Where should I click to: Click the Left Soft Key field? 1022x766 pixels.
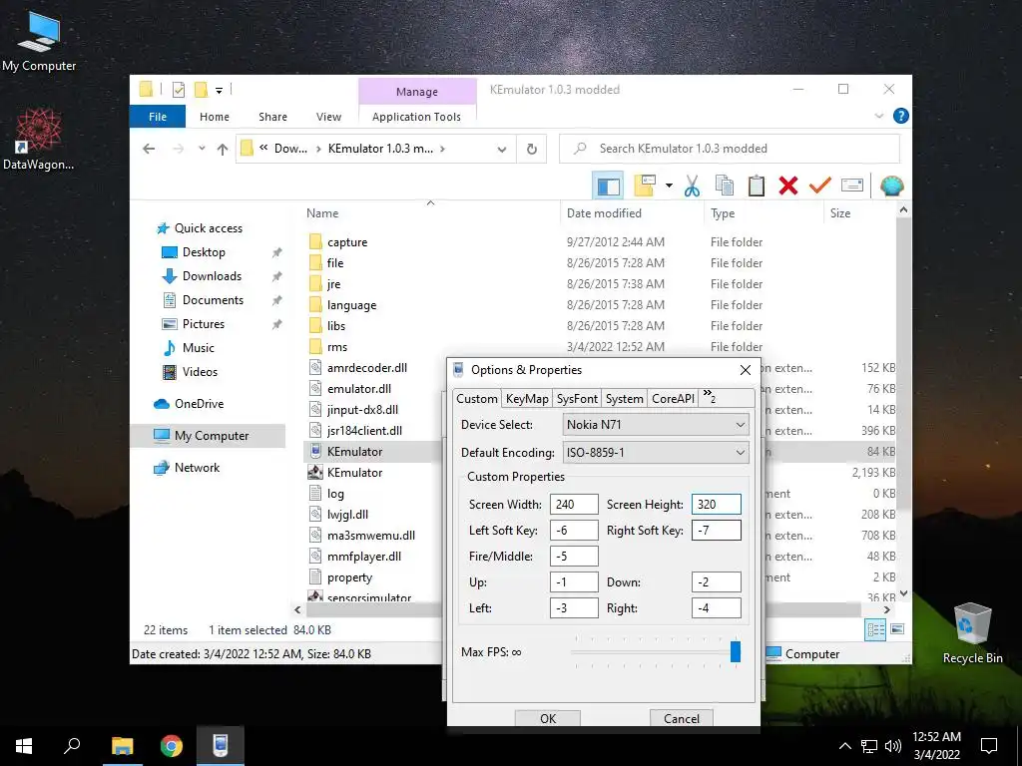(x=574, y=531)
